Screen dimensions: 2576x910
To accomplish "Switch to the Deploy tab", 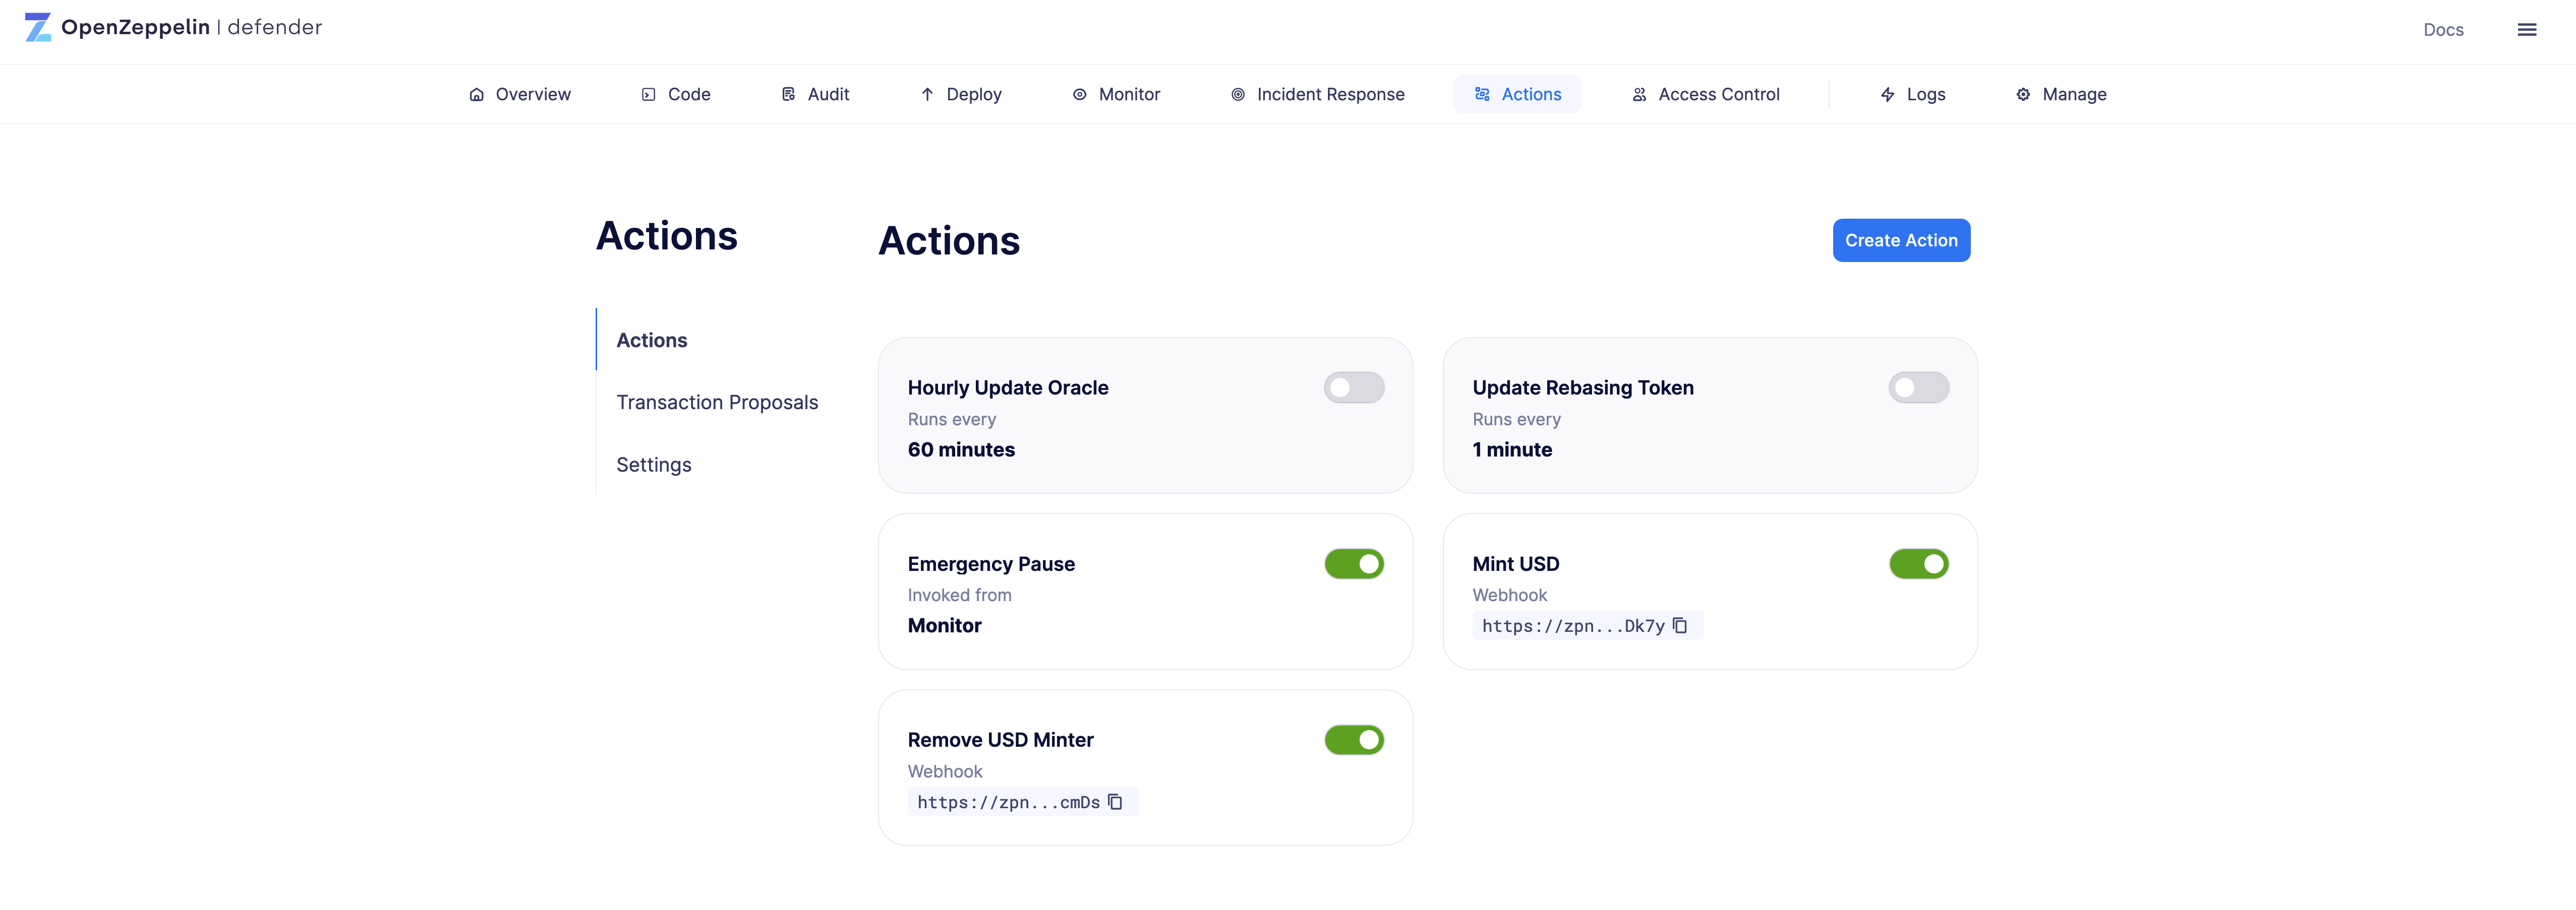I will click(x=961, y=95).
